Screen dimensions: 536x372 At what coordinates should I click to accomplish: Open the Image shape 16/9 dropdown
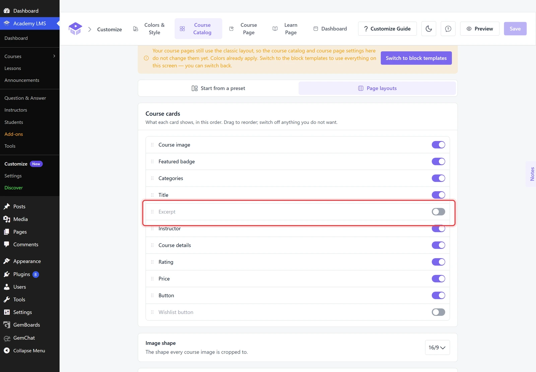point(437,348)
